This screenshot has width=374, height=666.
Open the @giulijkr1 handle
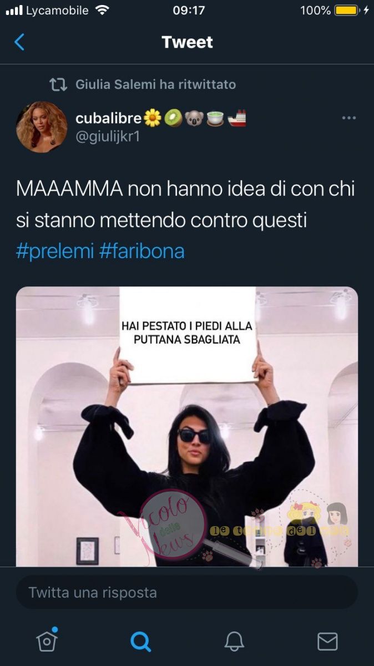(x=108, y=137)
